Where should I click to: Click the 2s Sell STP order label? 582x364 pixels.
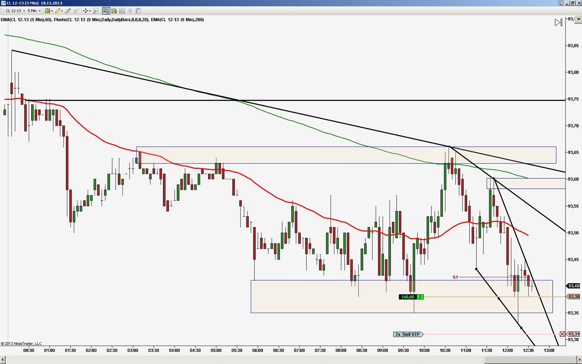(407, 334)
